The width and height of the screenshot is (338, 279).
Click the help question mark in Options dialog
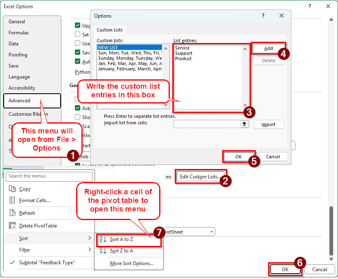click(x=263, y=16)
